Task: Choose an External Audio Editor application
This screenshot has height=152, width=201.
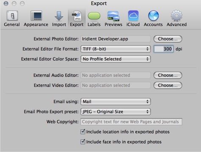Action: [168, 75]
